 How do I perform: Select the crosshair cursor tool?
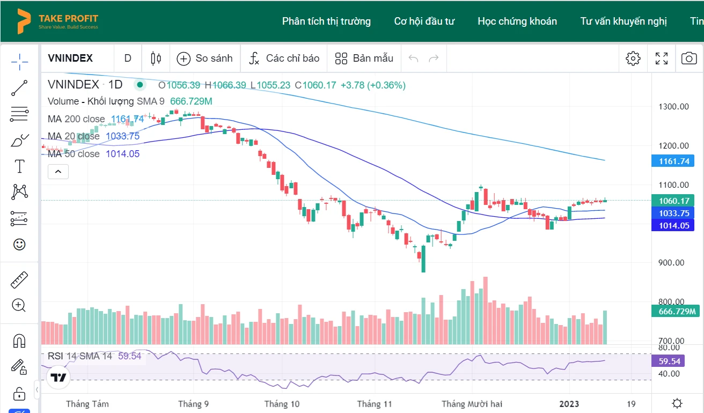(19, 62)
